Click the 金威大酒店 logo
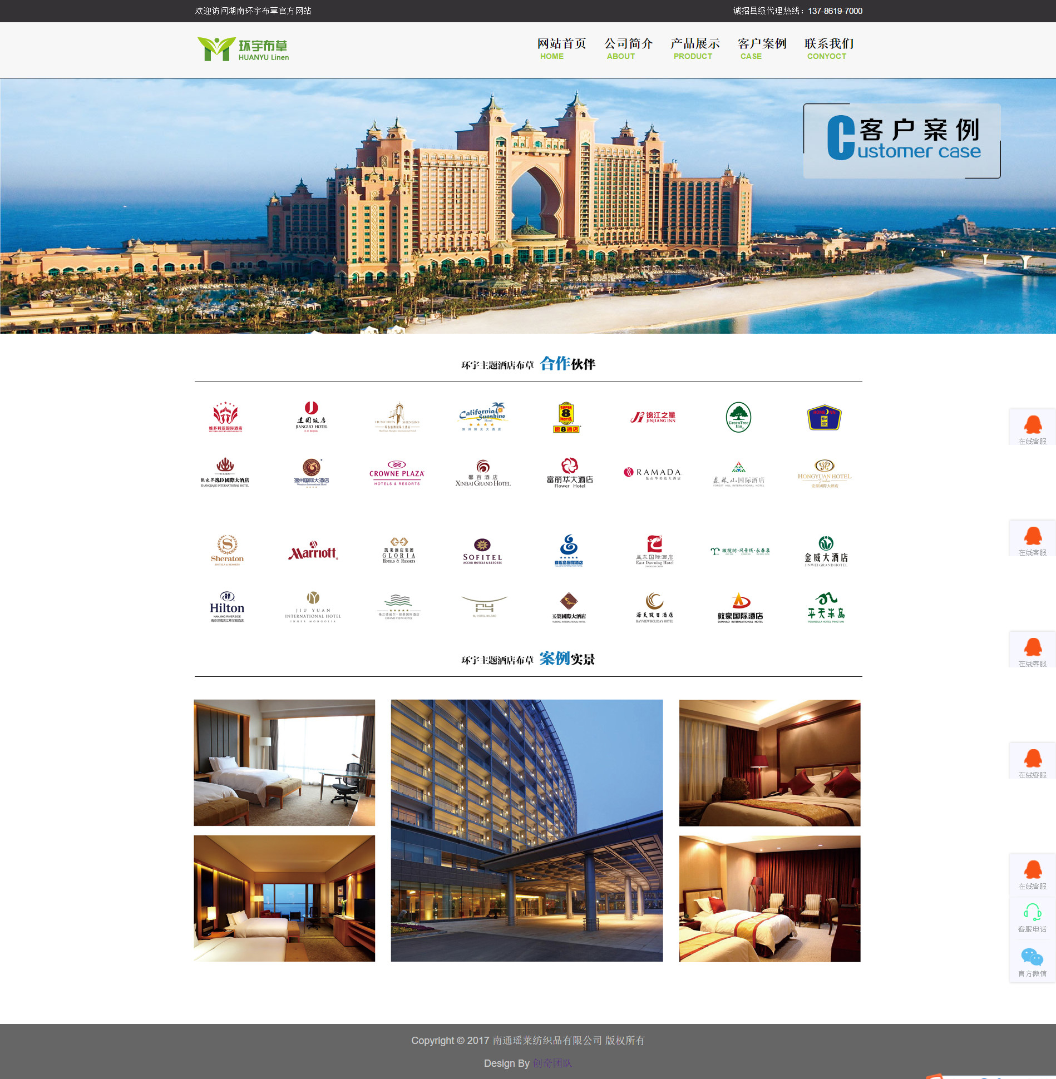Screen dimensions: 1056x1079 pos(826,551)
